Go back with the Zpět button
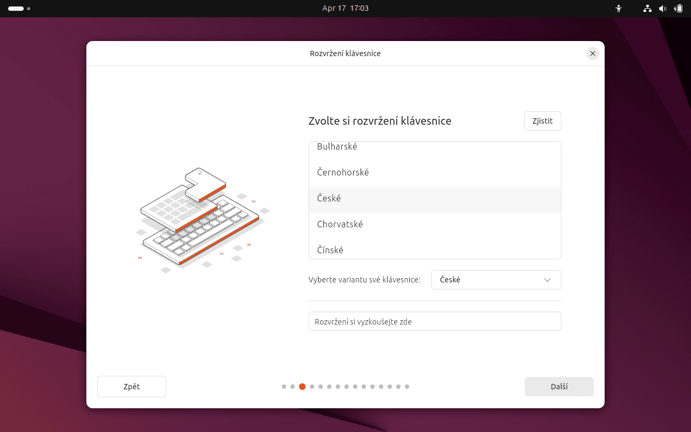 tap(132, 387)
